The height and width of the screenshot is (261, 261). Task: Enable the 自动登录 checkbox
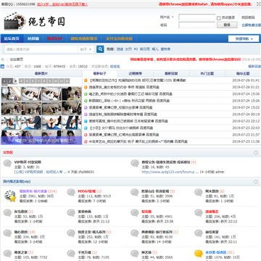[218, 18]
